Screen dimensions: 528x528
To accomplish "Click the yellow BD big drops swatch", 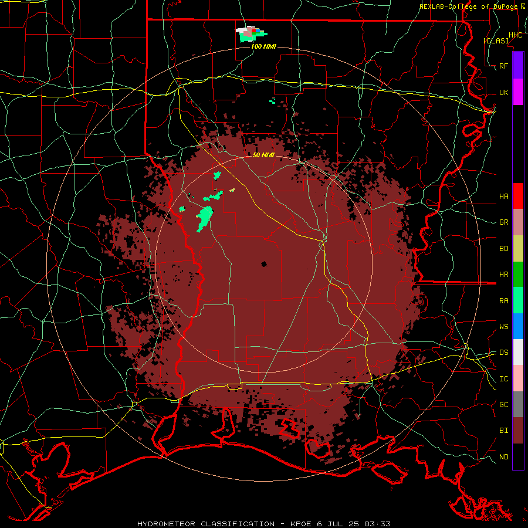I will coord(518,249).
